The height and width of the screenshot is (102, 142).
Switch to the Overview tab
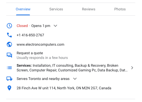point(23,9)
